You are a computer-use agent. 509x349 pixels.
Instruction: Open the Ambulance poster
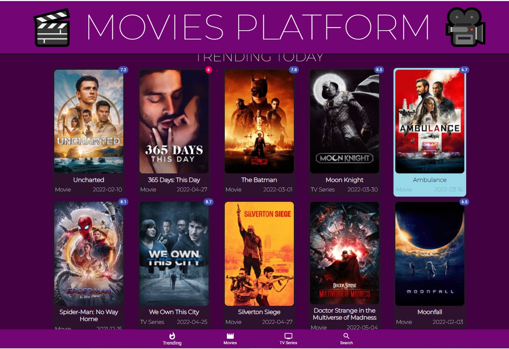coord(430,121)
